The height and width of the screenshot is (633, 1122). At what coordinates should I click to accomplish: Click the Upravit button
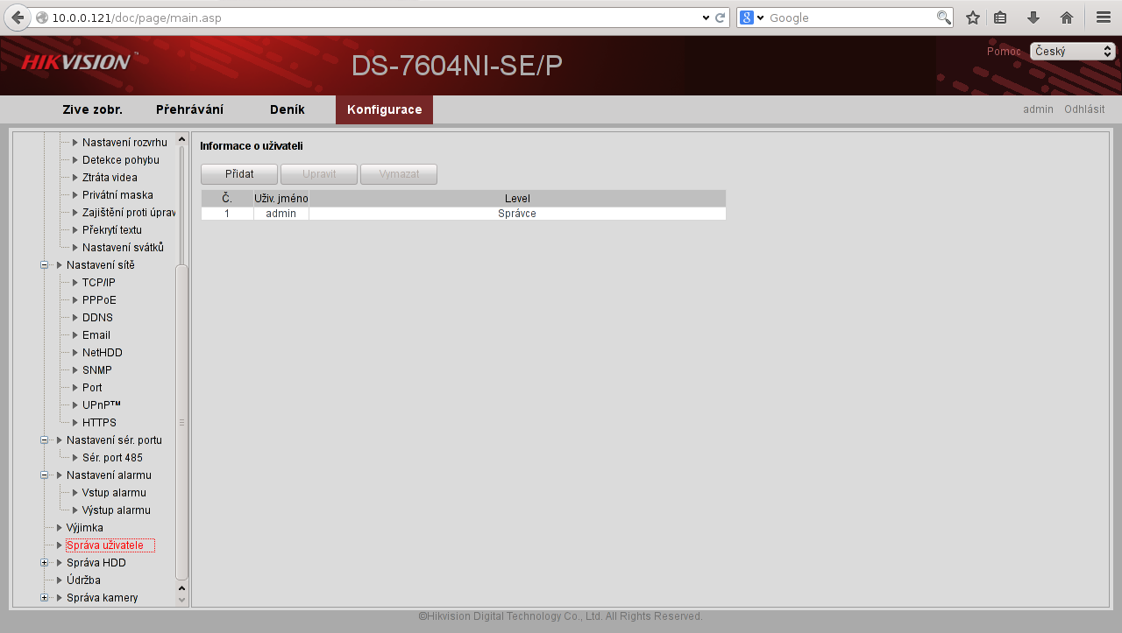[319, 174]
